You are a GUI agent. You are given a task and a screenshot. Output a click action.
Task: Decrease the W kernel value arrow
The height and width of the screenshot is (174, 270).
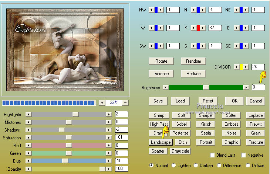click(152, 28)
